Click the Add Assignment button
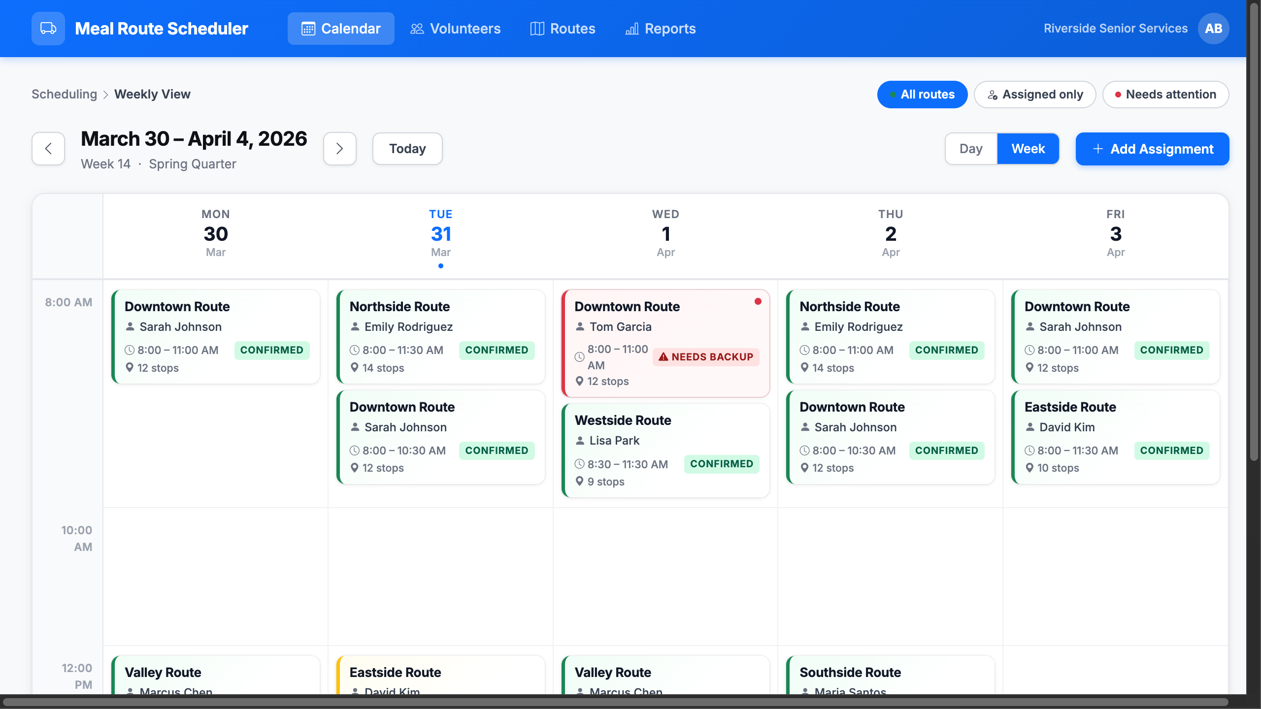Image resolution: width=1261 pixels, height=709 pixels. coord(1152,149)
